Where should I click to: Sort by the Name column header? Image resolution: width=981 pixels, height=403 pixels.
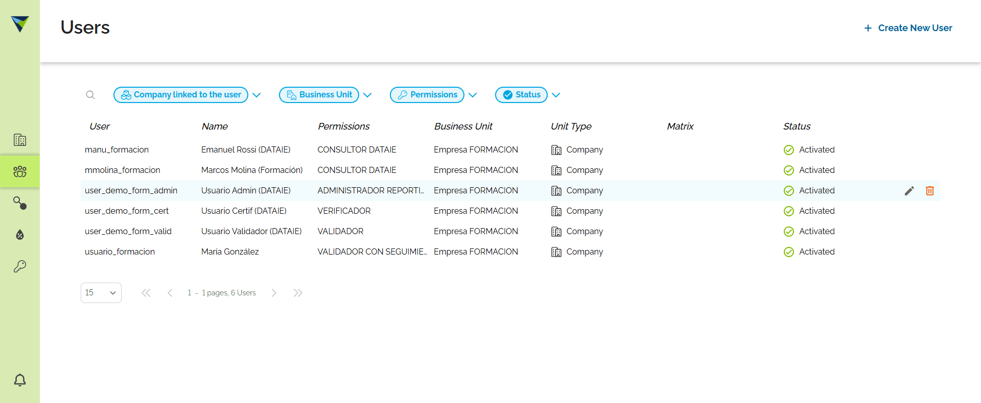click(x=215, y=127)
